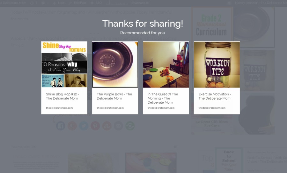Share via the Google Plus icon
This screenshot has width=287, height=173.
pos(72,126)
